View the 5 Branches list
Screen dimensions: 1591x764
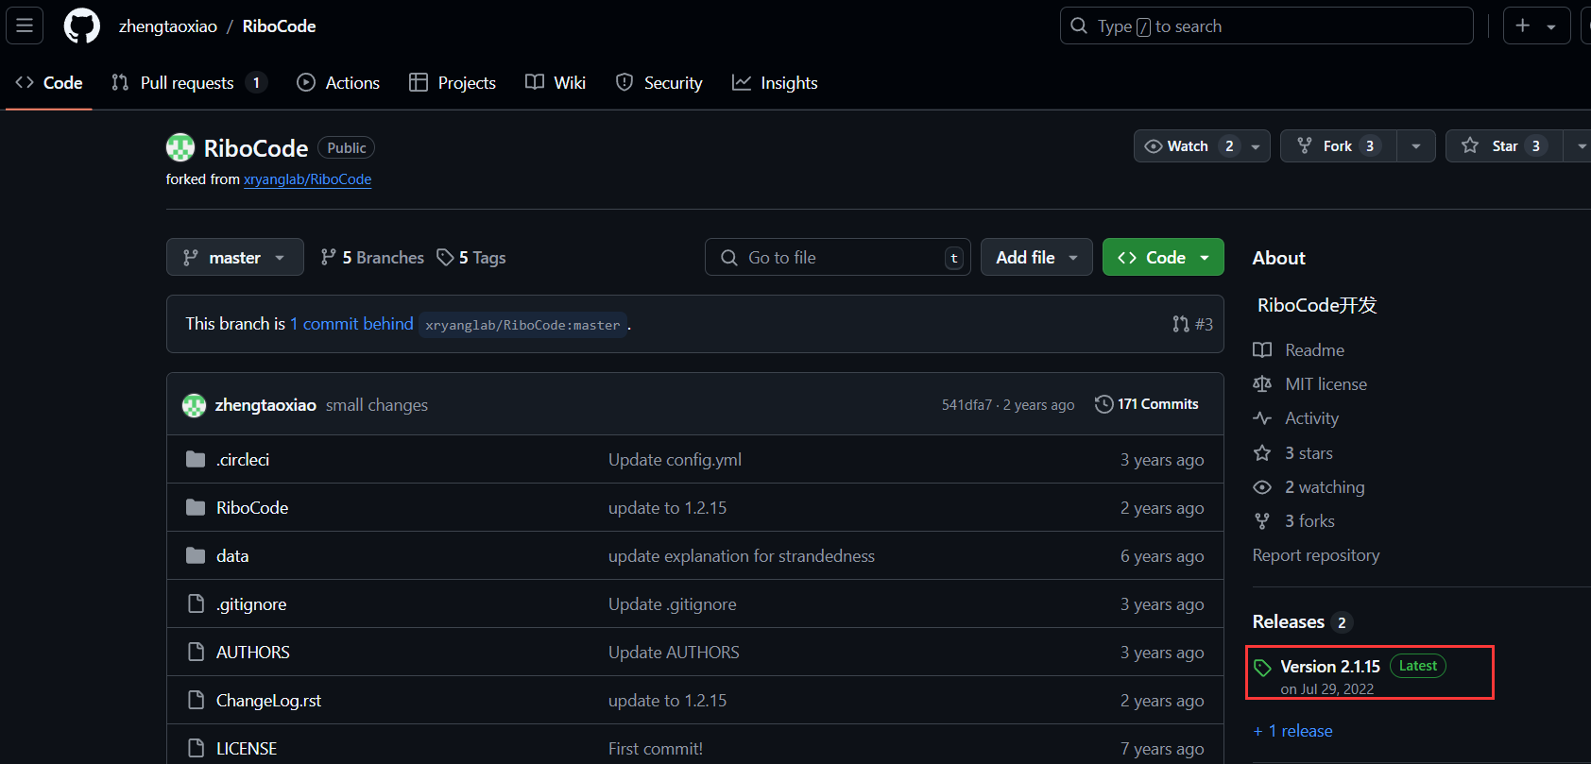tap(372, 258)
